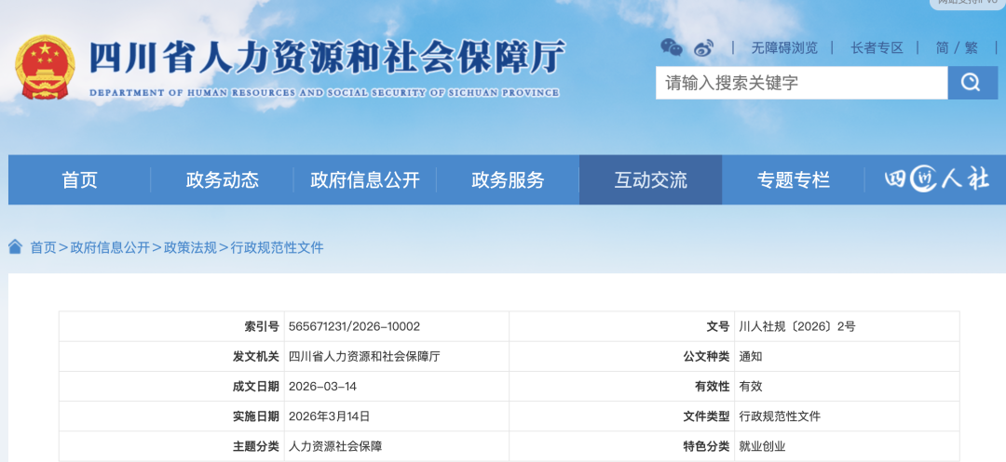Screen dimensions: 1006x462
Task: Click the WeChat icon in header
Action: [x=671, y=47]
